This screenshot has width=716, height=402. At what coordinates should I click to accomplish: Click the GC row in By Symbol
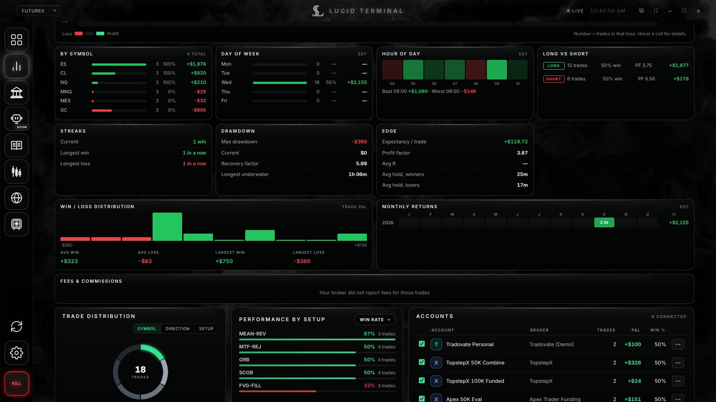click(133, 110)
